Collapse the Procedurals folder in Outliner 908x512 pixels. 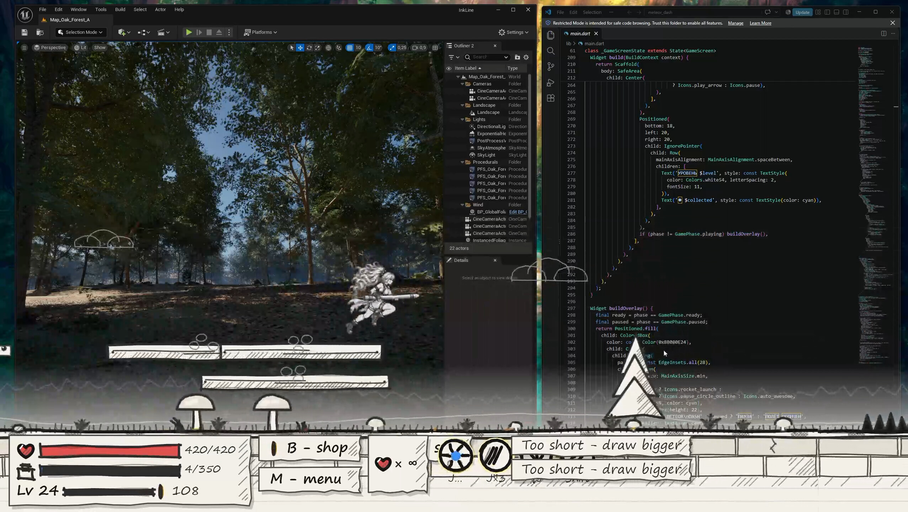[x=462, y=162]
